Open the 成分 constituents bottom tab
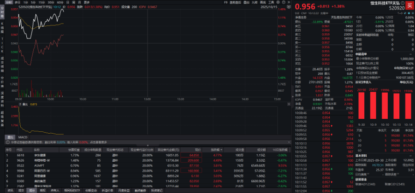This screenshot has width=415, height=193. 32,190
